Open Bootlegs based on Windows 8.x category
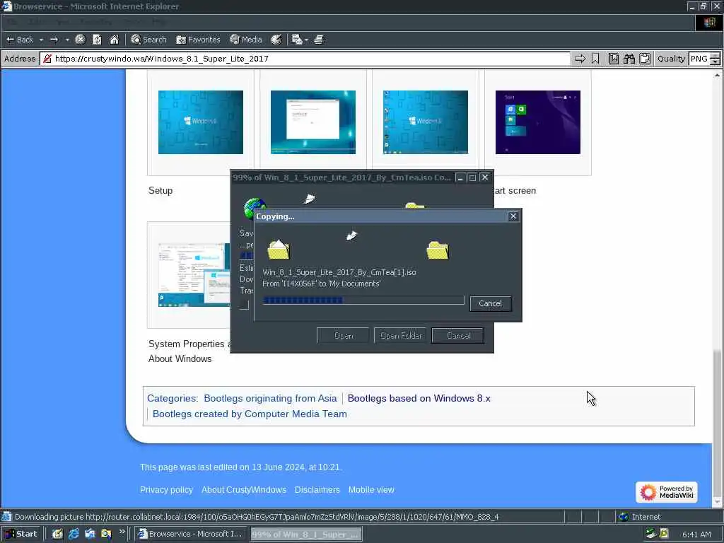This screenshot has height=543, width=724. [x=419, y=399]
